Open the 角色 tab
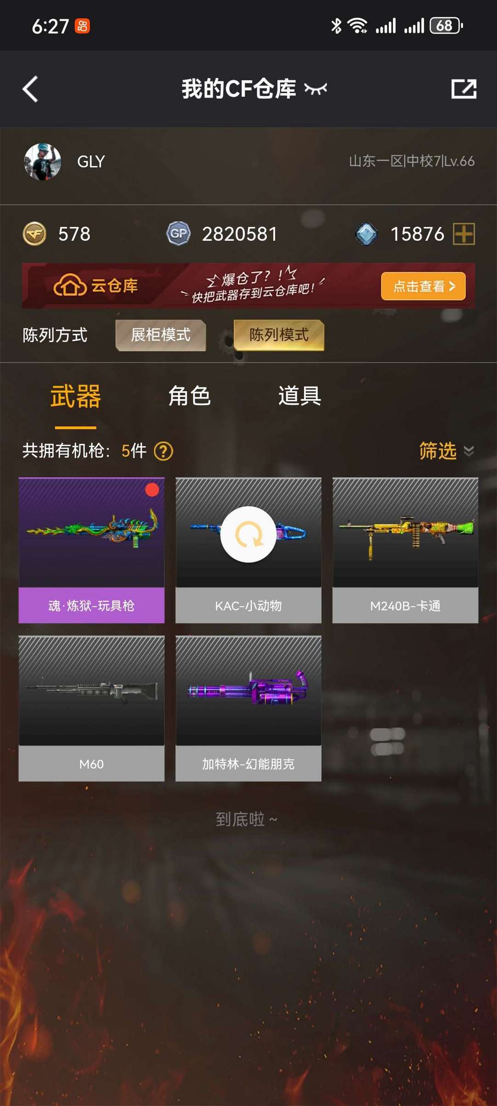497x1106 pixels. [189, 396]
